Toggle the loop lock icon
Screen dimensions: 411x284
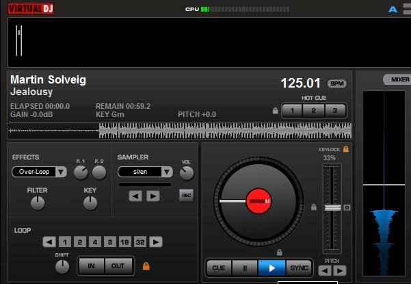pyautogui.click(x=146, y=266)
